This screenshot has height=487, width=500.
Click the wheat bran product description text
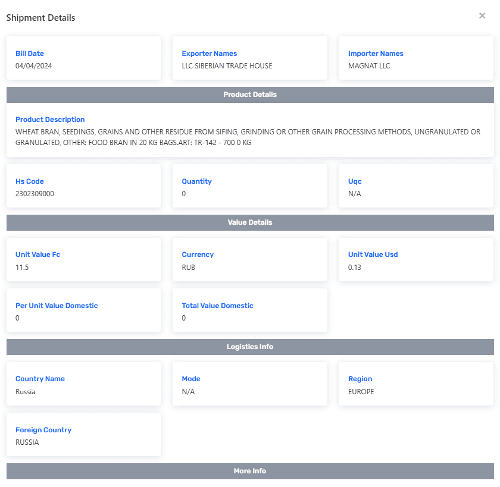tap(248, 137)
